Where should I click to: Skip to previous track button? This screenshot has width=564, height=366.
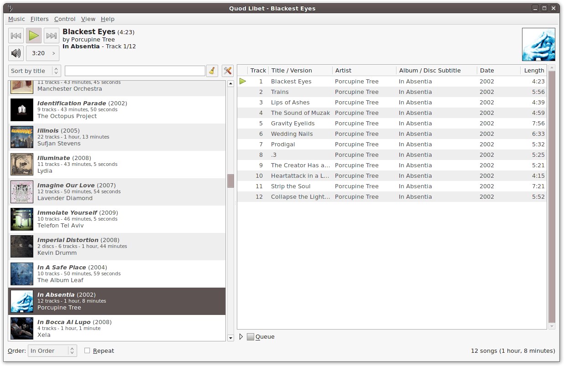16,36
